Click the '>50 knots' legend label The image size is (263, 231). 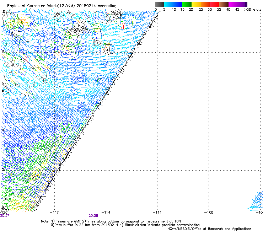(x=253, y=10)
